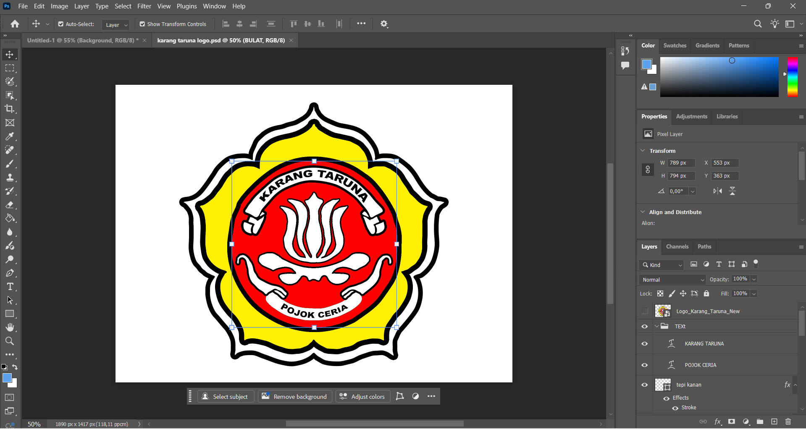The height and width of the screenshot is (429, 806).
Task: Click the foreground color swatch
Action: [6, 377]
